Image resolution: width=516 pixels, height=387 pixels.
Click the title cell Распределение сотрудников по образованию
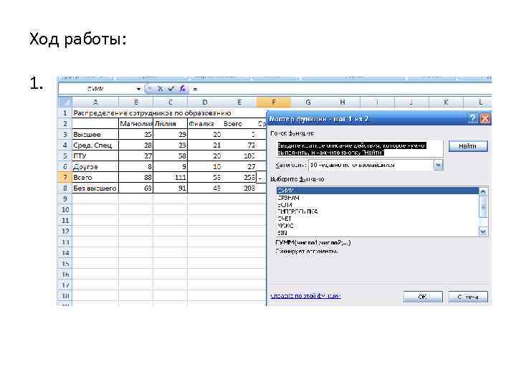point(152,113)
